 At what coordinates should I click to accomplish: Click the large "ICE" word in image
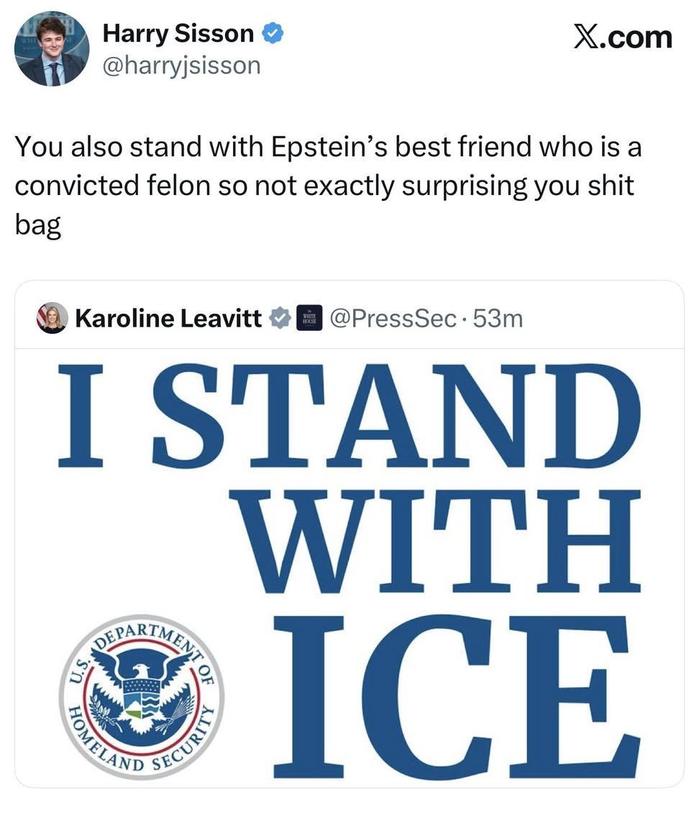tap(456, 698)
